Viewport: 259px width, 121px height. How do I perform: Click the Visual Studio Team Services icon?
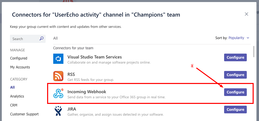pos(58,59)
